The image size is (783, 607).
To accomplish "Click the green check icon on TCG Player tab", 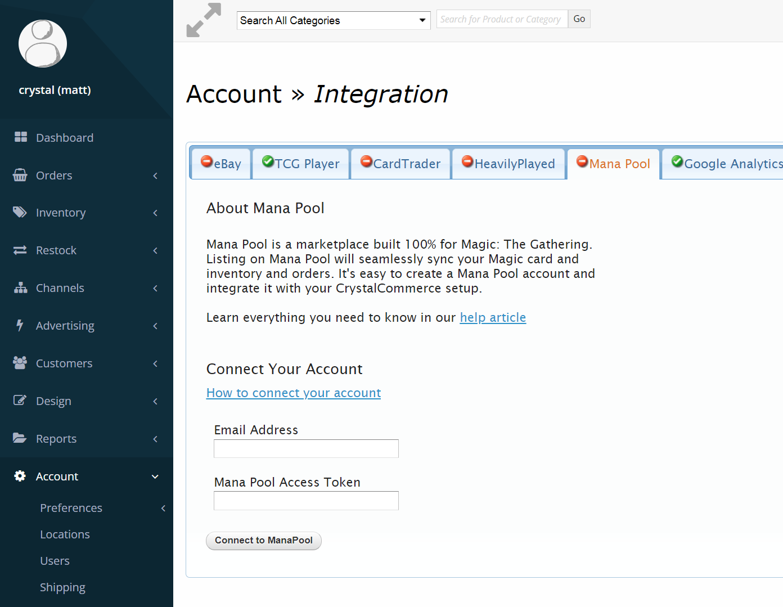I will tap(268, 161).
